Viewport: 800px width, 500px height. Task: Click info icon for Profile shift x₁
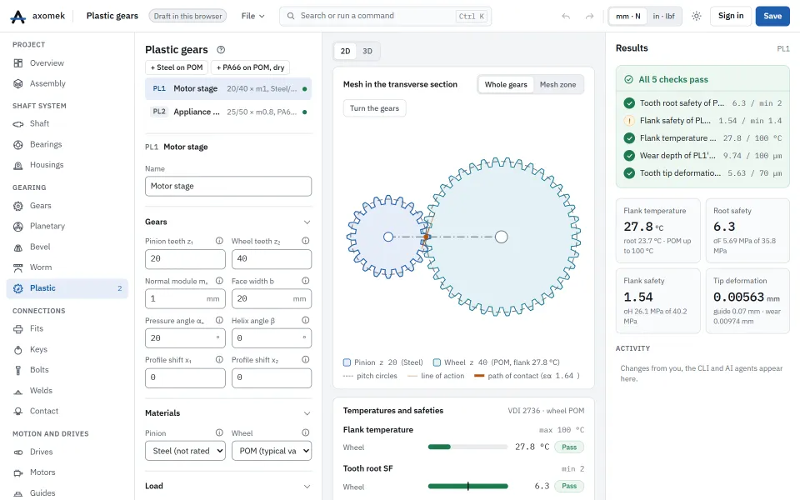click(x=219, y=360)
